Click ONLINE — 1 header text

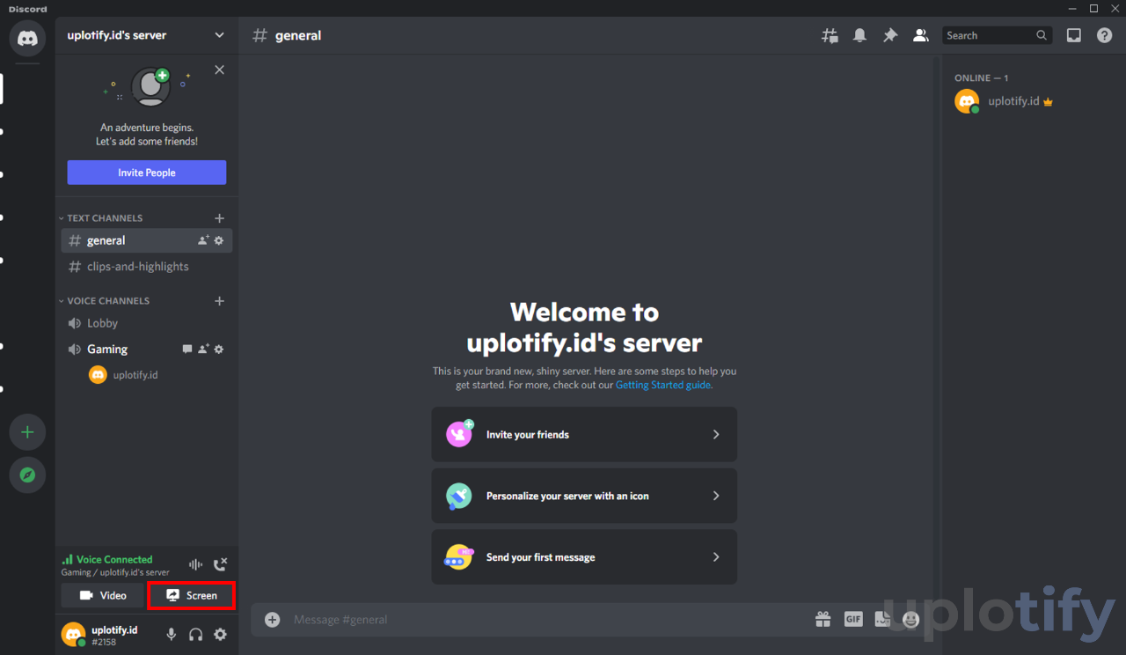click(982, 78)
